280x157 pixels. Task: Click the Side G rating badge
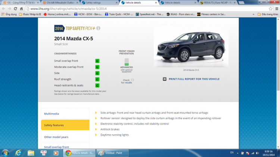pyautogui.click(x=97, y=73)
